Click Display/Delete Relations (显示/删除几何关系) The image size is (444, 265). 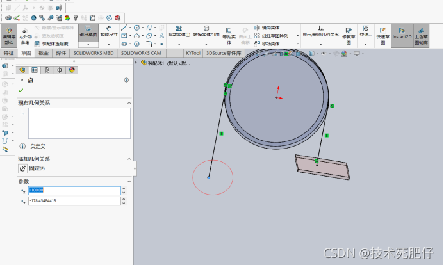(320, 31)
